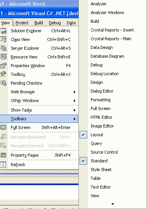Choose Refresh menu entry
The width and height of the screenshot is (147, 209).
pyautogui.click(x=39, y=165)
